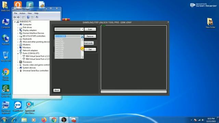Open Internet Explorer from the taskbar
The width and height of the screenshot is (219, 123).
click(x=14, y=120)
